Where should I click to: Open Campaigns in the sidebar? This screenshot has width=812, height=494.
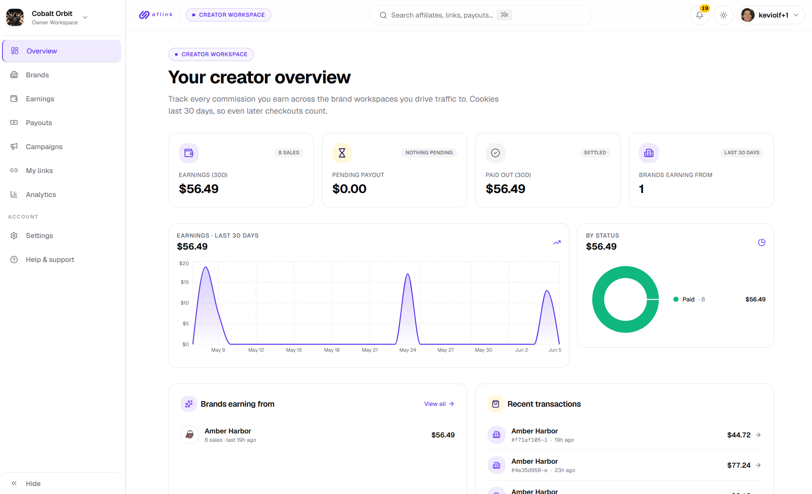[62, 147]
